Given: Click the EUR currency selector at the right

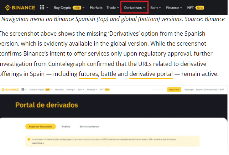Looking at the screenshot, I should 222,89.
